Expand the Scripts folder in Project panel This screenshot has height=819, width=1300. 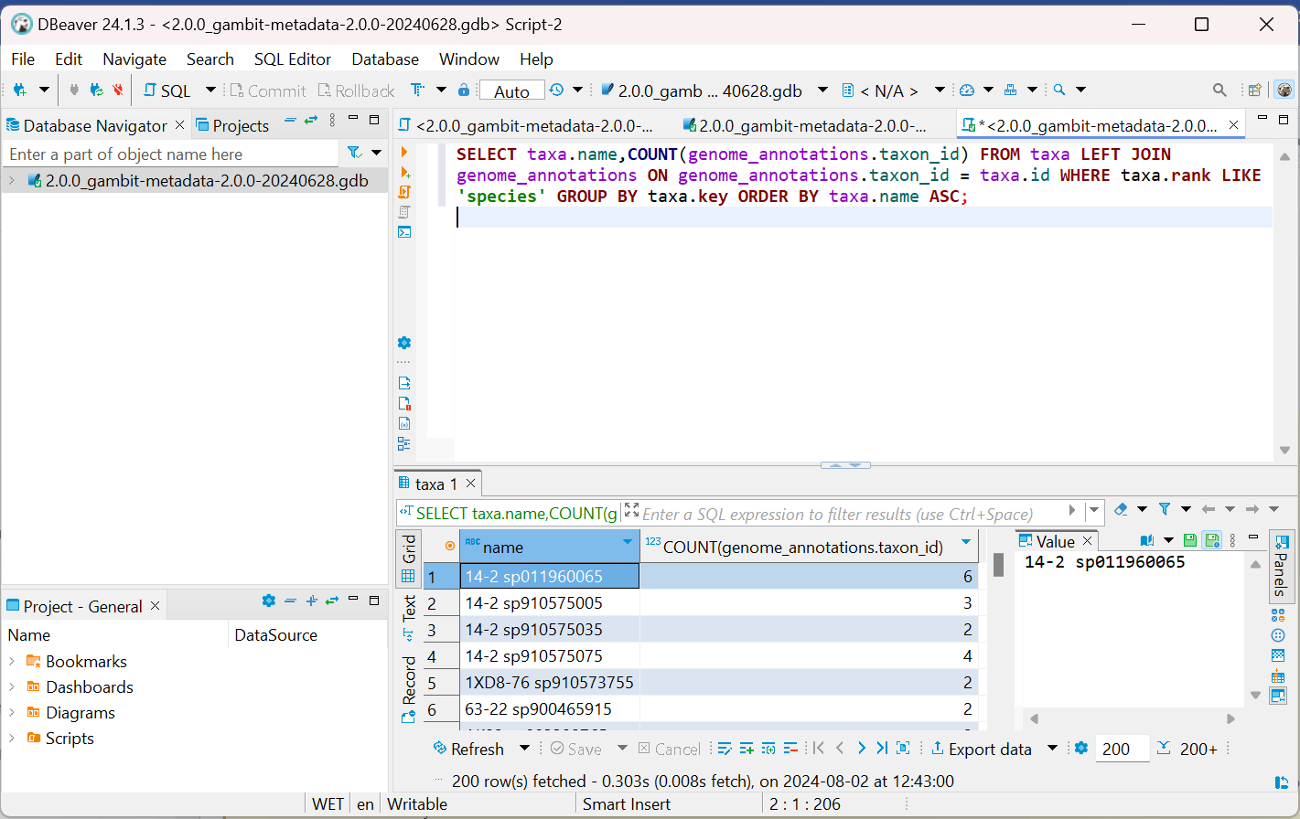tap(12, 739)
